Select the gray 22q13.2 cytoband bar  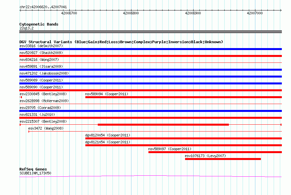click(x=150, y=32)
